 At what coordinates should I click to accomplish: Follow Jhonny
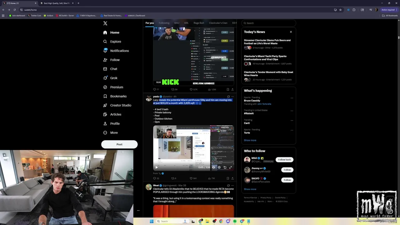click(287, 170)
